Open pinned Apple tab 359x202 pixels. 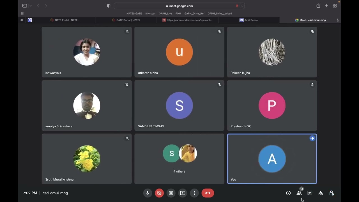pos(22,20)
